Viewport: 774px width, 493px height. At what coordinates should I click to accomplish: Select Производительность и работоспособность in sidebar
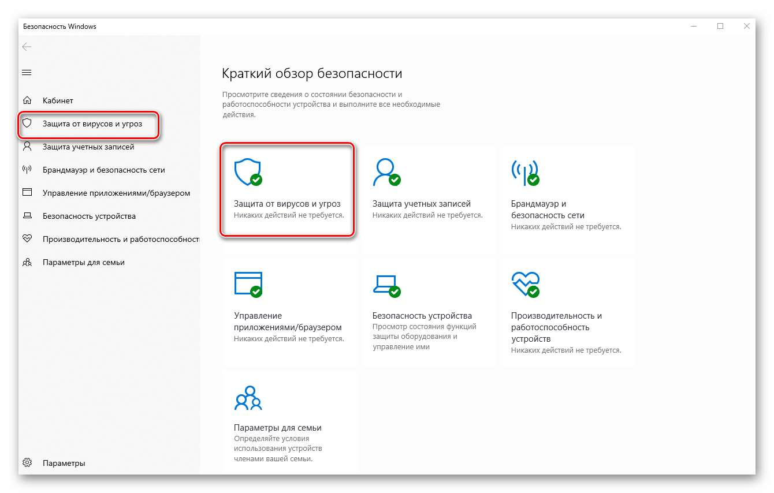pyautogui.click(x=121, y=239)
